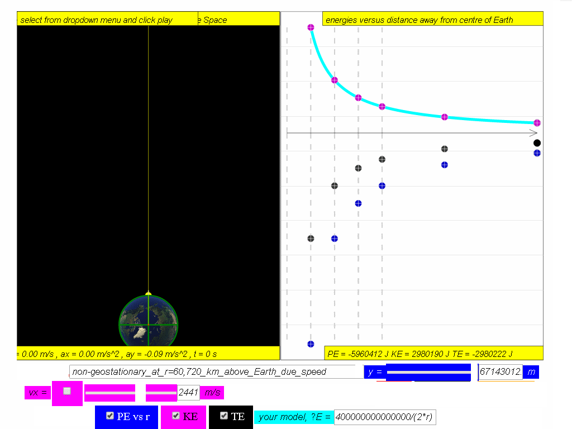Click the magenta KE dot at far right

point(537,123)
